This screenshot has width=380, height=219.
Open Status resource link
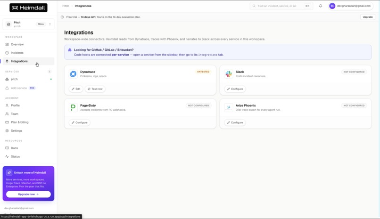point(28,156)
